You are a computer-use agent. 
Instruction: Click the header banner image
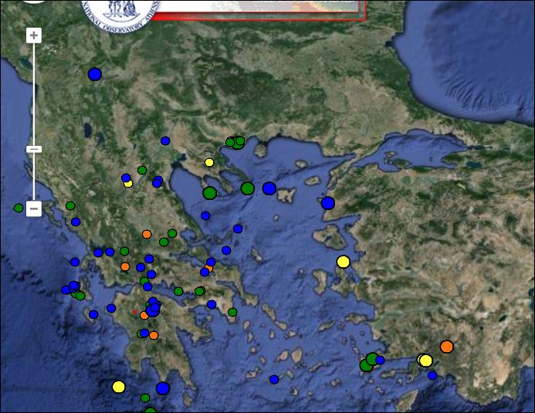click(259, 8)
